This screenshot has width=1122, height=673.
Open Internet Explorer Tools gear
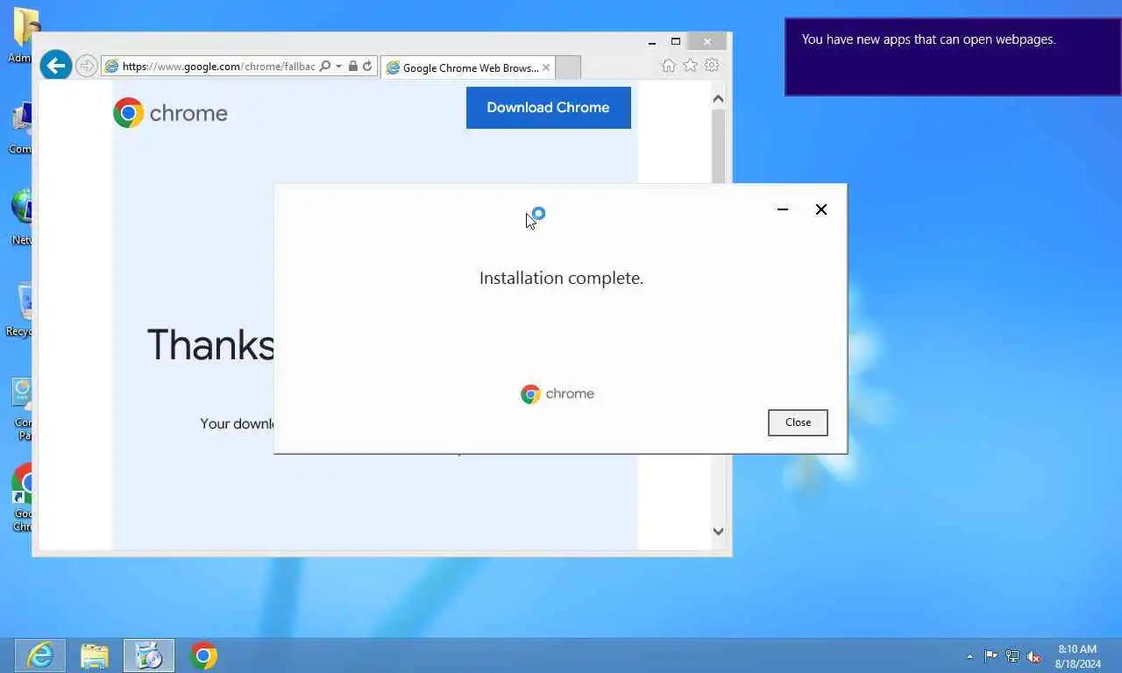712,66
